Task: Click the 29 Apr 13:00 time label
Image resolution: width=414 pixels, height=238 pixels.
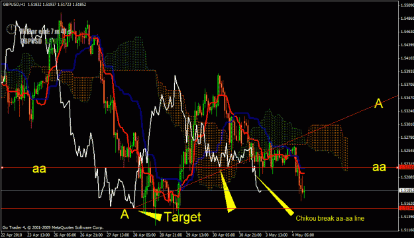Action: click(x=197, y=235)
